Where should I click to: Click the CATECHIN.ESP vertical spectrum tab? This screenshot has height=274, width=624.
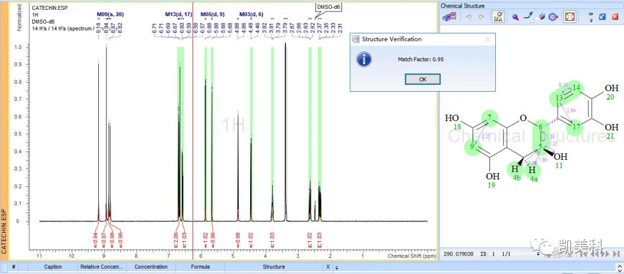(x=4, y=231)
